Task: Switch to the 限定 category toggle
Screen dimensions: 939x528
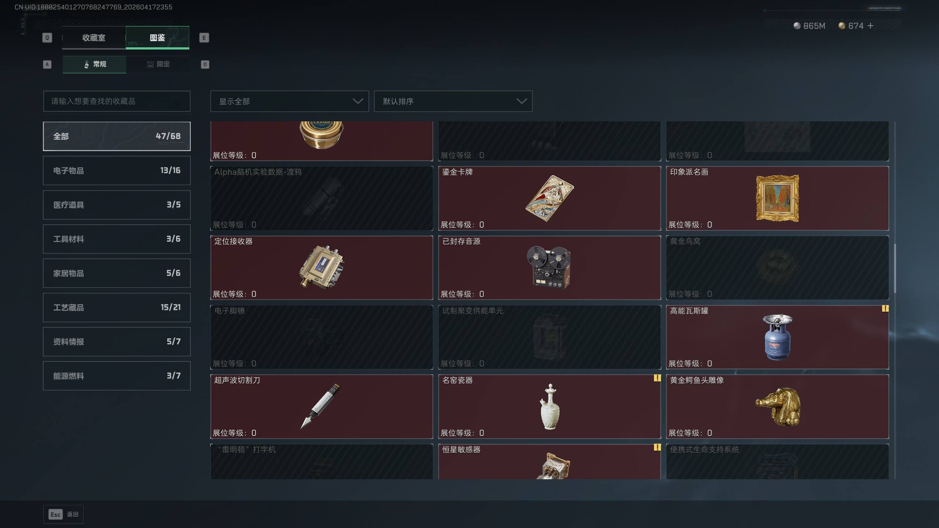Action: (x=158, y=64)
